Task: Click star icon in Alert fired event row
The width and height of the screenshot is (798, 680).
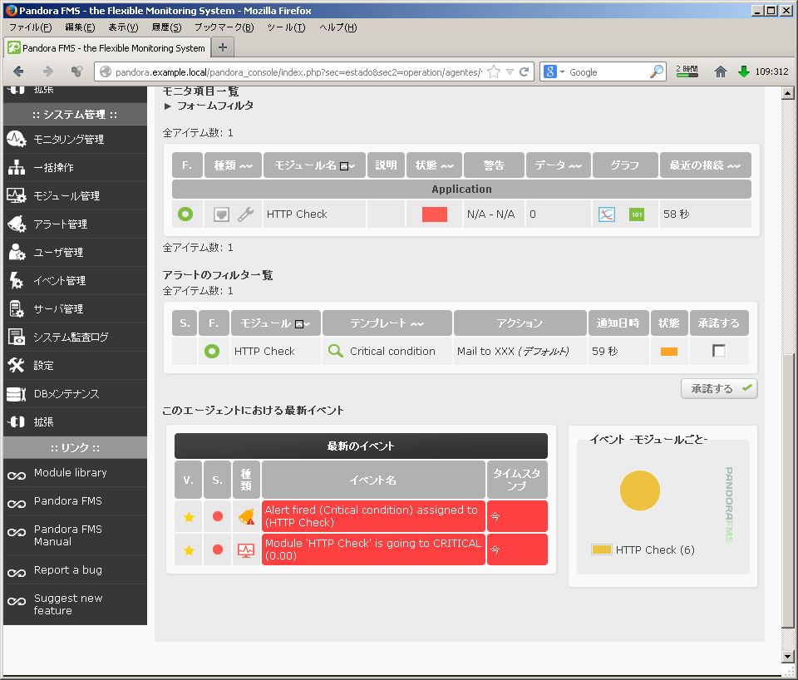Action: coord(189,517)
